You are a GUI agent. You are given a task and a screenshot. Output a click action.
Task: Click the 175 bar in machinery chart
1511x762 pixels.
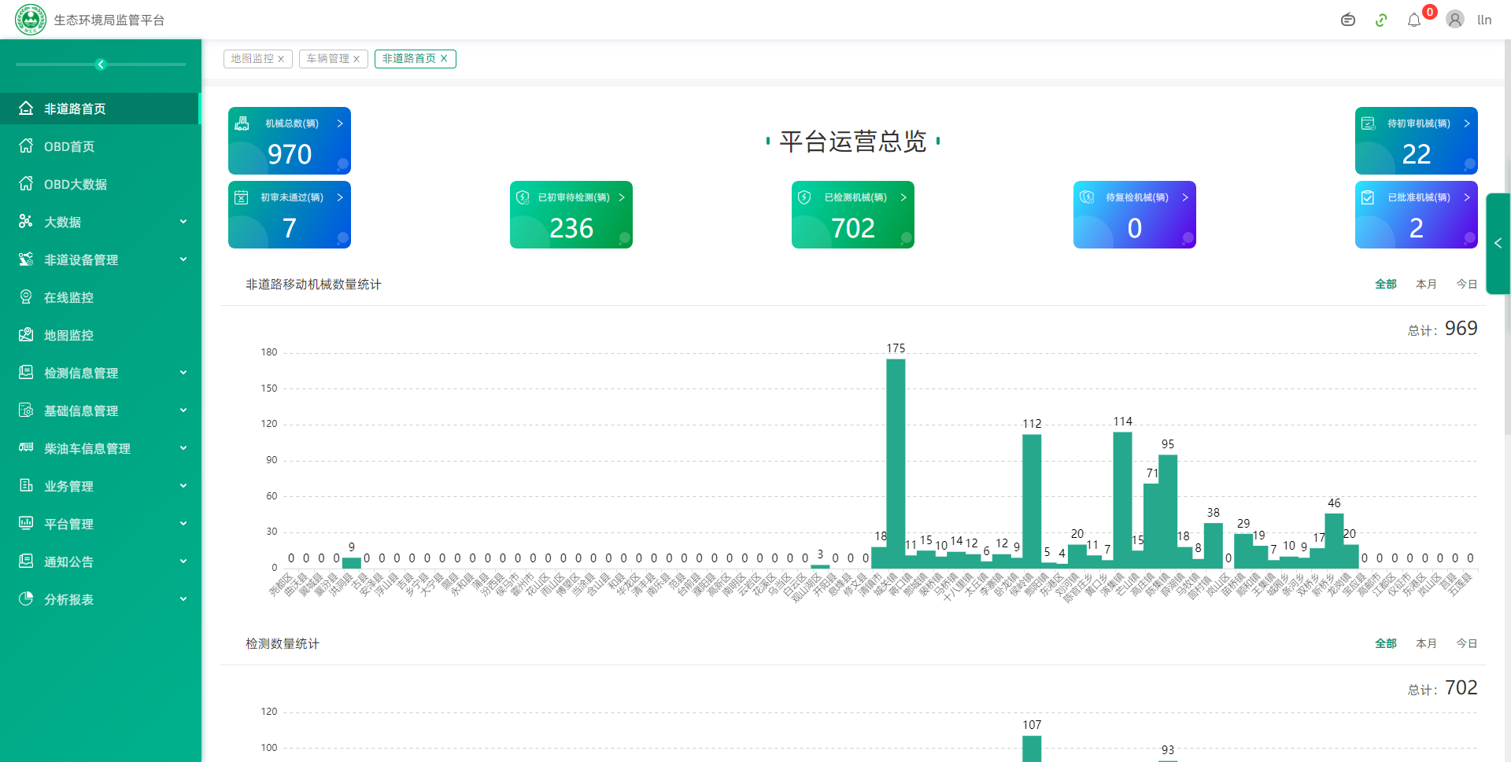[x=896, y=463]
